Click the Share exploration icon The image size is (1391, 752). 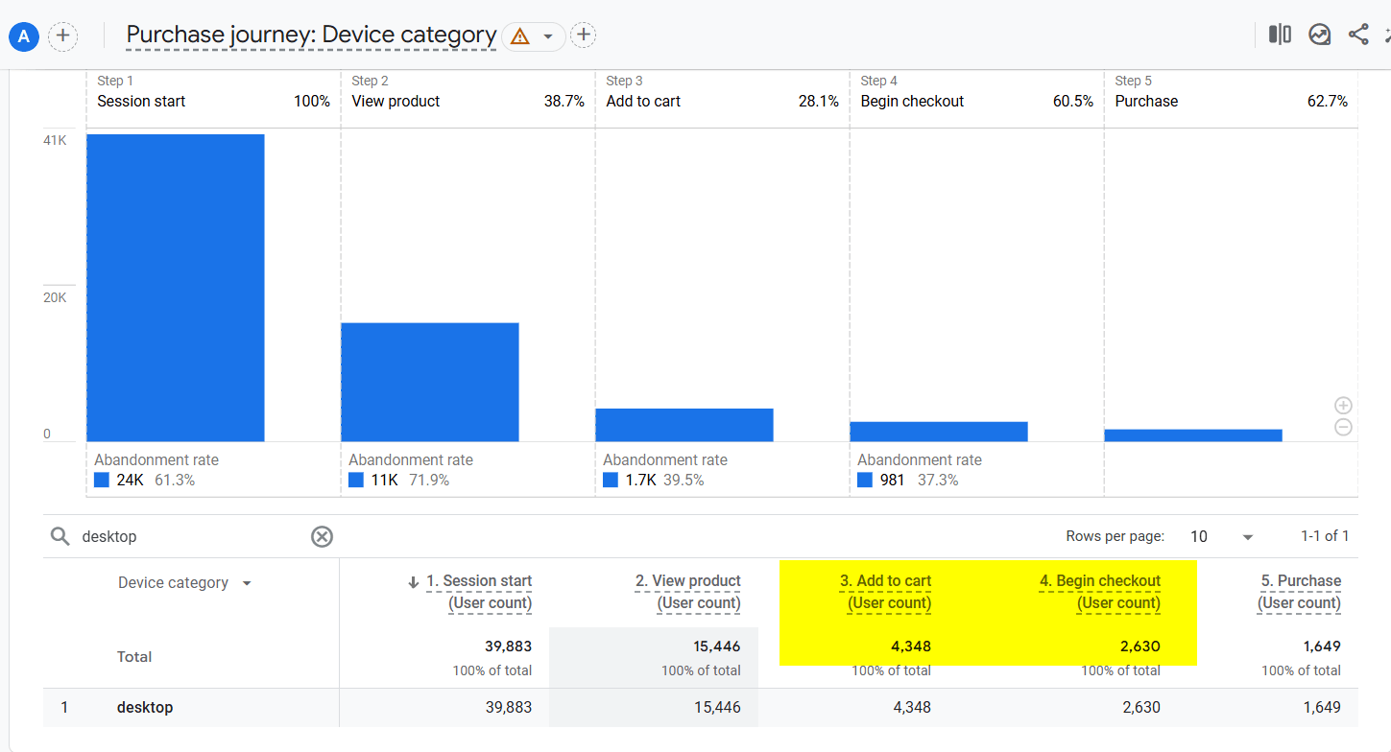[x=1357, y=34]
